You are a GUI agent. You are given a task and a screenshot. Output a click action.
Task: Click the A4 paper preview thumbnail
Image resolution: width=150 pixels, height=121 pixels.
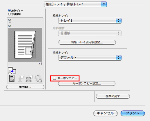pyautogui.click(x=25, y=45)
